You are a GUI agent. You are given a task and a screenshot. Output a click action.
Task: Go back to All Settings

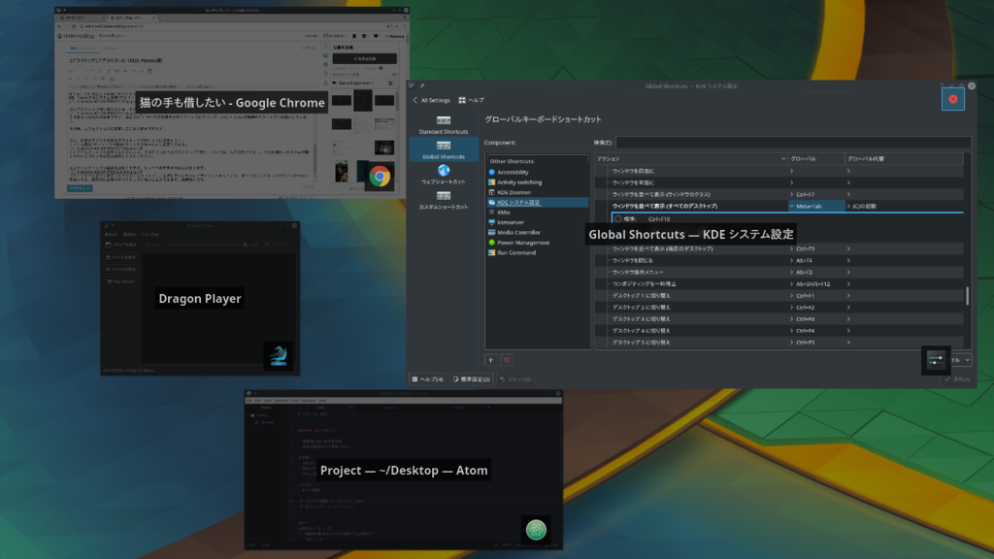(431, 100)
